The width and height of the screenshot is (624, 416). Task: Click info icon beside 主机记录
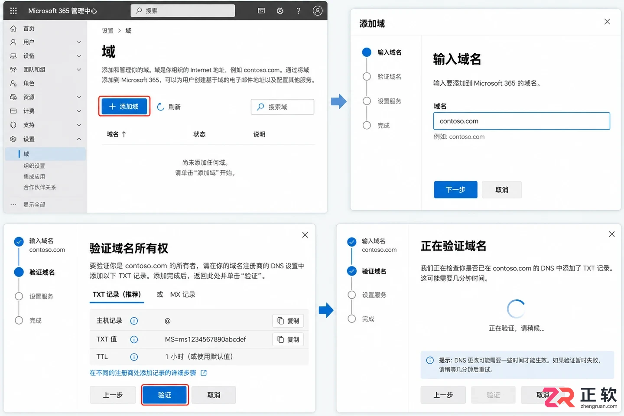click(x=134, y=321)
